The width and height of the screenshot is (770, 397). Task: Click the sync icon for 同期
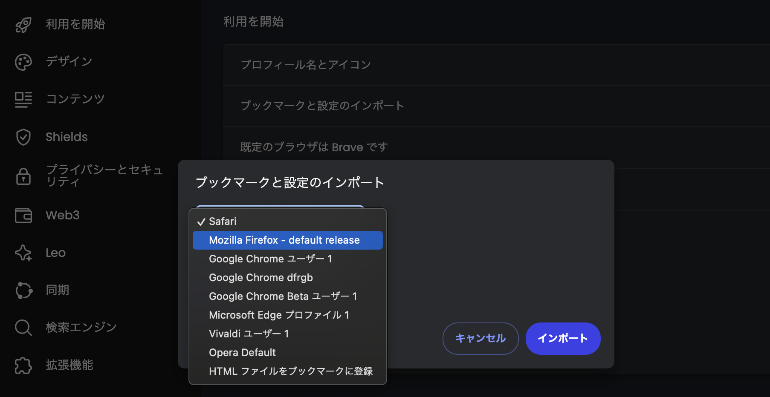(23, 291)
